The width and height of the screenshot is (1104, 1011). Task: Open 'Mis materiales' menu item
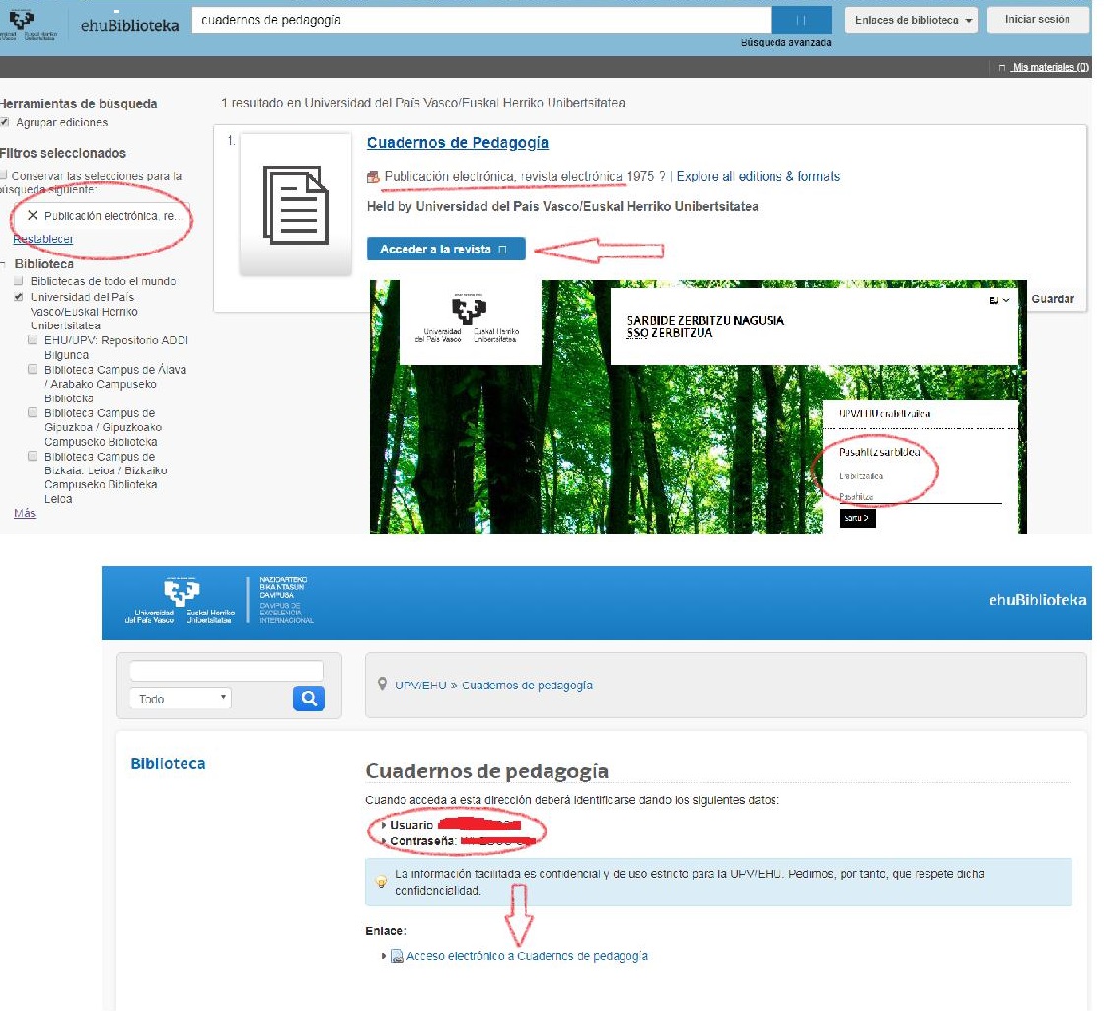point(1048,67)
